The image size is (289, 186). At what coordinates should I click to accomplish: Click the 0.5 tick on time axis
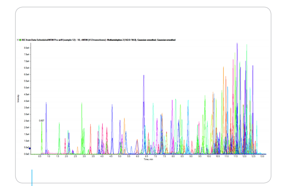(40, 157)
